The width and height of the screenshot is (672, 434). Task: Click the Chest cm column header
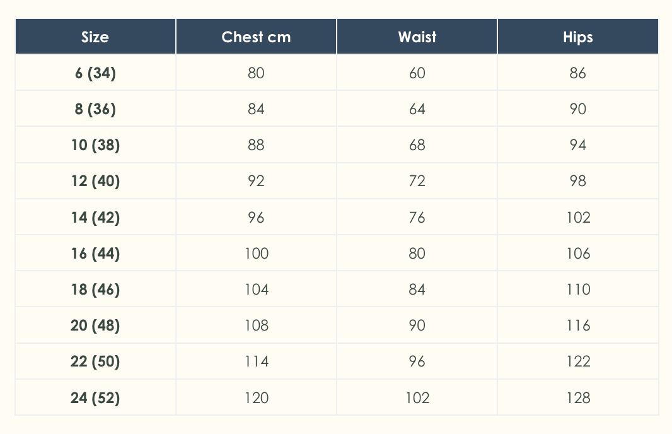(x=256, y=37)
